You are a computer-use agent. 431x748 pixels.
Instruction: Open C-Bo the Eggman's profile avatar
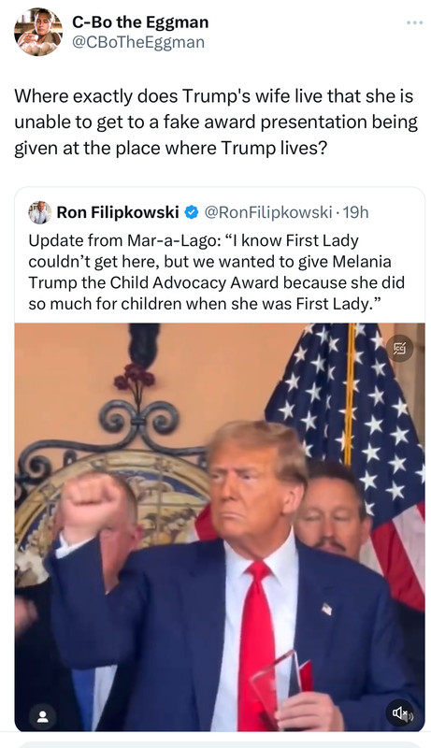click(x=38, y=32)
